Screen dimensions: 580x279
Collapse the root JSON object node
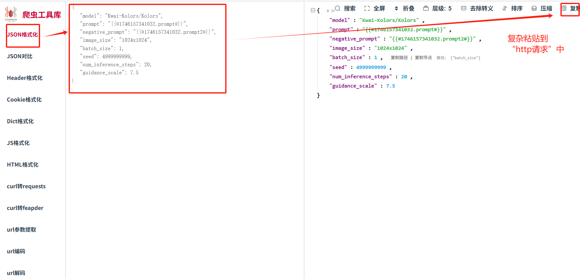point(313,10)
